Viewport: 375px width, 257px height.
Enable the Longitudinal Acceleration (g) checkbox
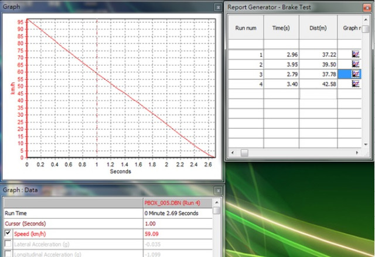pyautogui.click(x=8, y=253)
